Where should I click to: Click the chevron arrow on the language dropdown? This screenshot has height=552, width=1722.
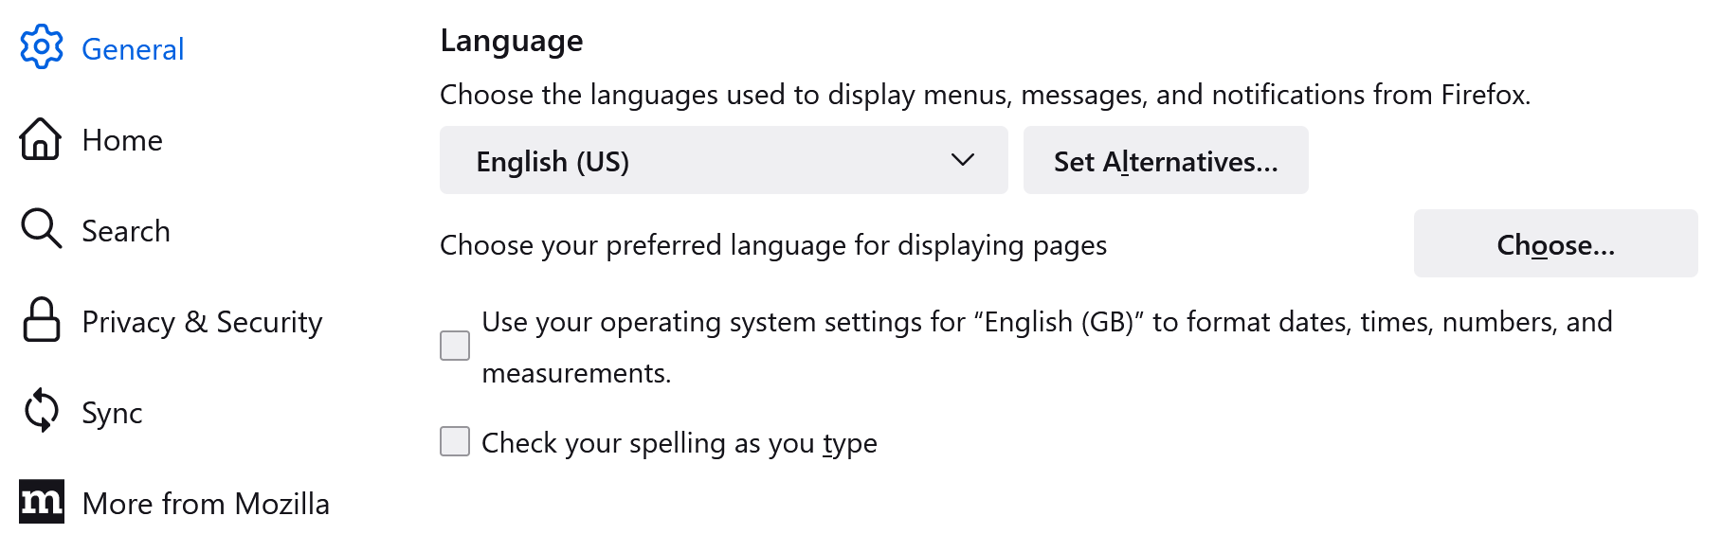tap(962, 160)
